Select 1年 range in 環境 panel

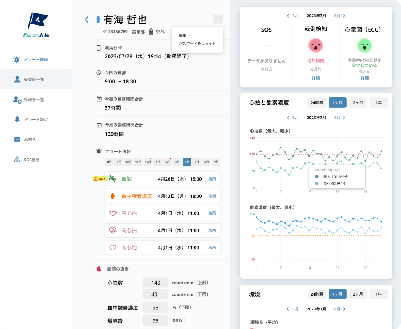coord(378,294)
